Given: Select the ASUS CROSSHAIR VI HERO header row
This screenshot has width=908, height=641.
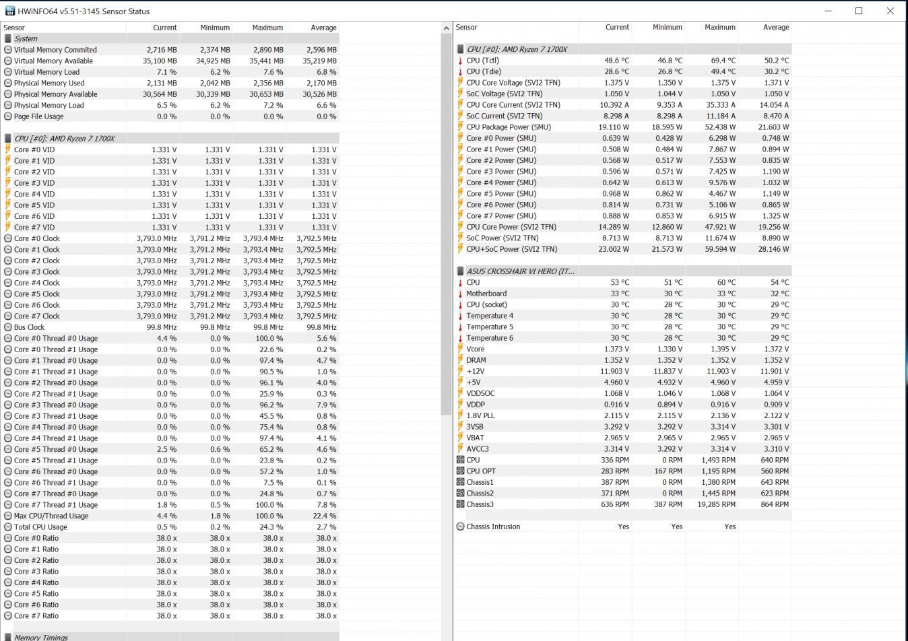Looking at the screenshot, I should [x=623, y=271].
